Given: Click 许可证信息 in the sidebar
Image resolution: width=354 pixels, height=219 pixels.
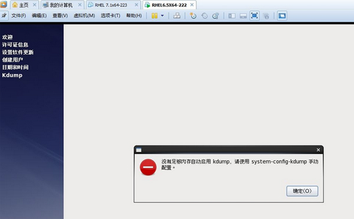Looking at the screenshot, I should pos(15,45).
